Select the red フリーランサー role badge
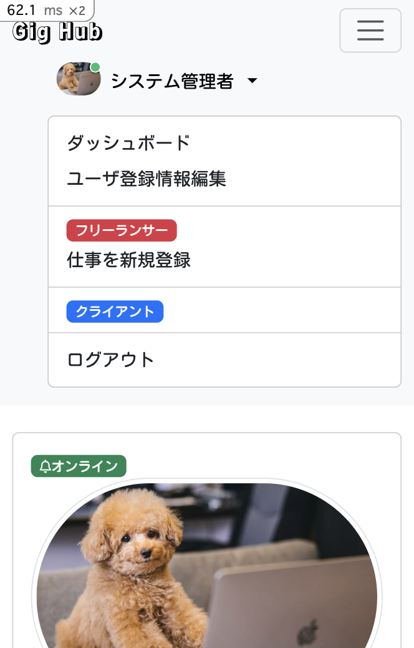Screen dimensions: 414x648 point(121,230)
